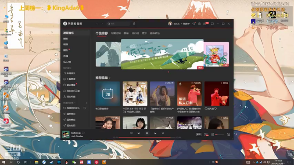Open the sound quality selector box

(x=198, y=134)
